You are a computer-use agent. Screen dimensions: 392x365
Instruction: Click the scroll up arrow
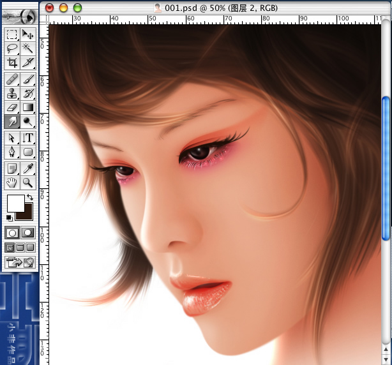click(386, 349)
